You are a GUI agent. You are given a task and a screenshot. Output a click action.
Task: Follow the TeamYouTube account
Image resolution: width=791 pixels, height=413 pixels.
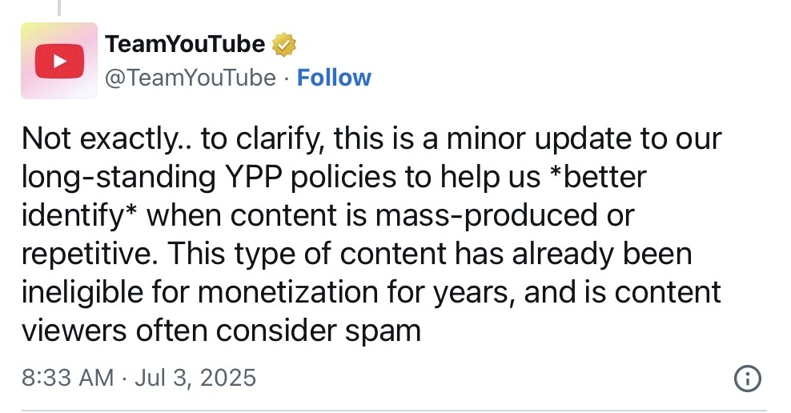point(334,78)
